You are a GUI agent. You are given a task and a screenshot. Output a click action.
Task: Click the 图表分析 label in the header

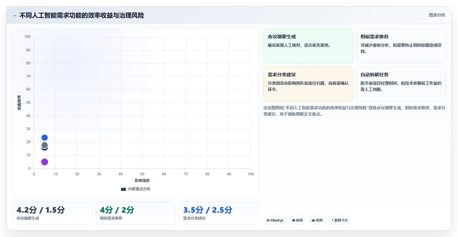(437, 15)
